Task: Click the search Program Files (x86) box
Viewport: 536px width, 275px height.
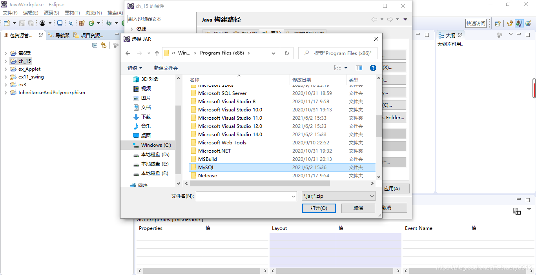Action: point(337,53)
